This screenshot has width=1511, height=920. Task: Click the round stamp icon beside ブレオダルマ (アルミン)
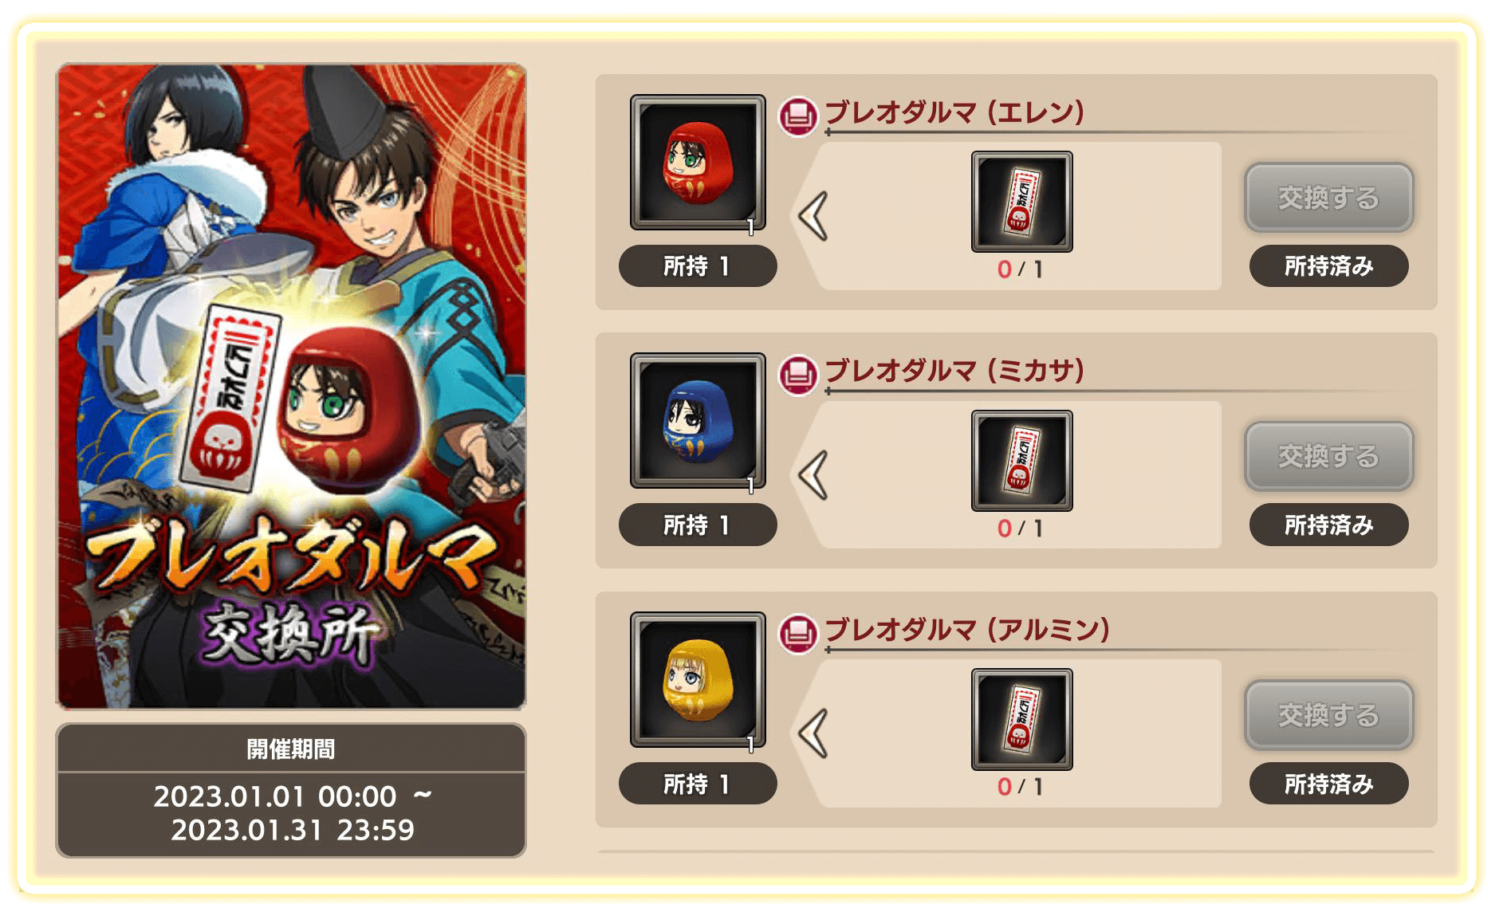pos(798,634)
